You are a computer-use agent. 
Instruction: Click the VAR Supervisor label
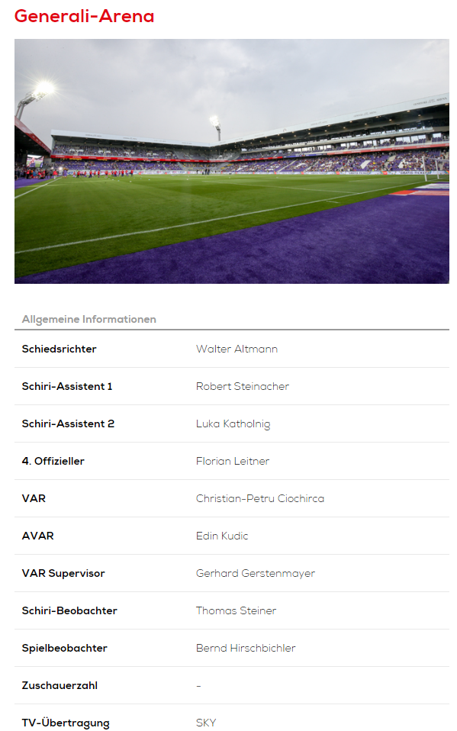click(63, 573)
